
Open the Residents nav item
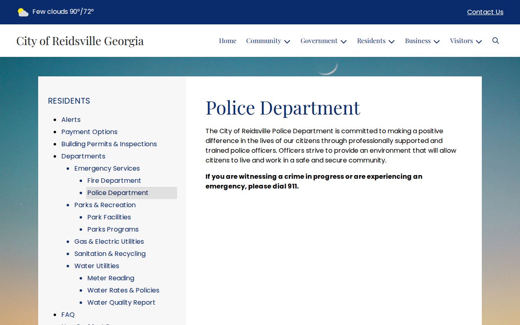click(x=371, y=41)
